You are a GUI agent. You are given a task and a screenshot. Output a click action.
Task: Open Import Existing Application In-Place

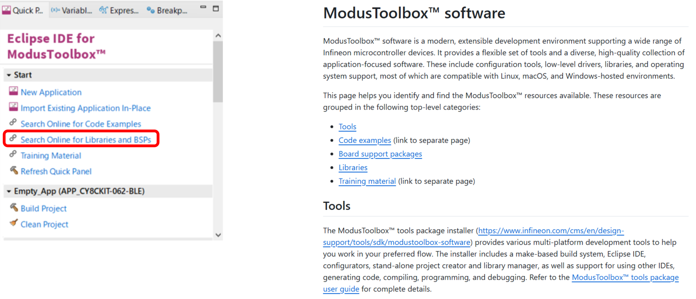click(85, 108)
